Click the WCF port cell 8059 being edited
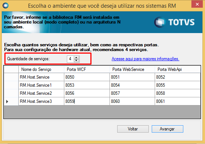This screenshot has height=144, width=205. [x=87, y=101]
